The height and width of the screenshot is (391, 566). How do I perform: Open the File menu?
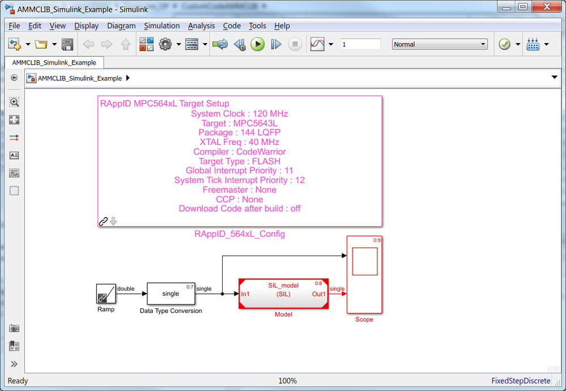pos(14,25)
